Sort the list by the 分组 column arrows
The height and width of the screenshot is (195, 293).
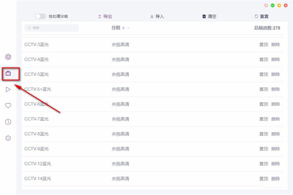click(x=124, y=28)
